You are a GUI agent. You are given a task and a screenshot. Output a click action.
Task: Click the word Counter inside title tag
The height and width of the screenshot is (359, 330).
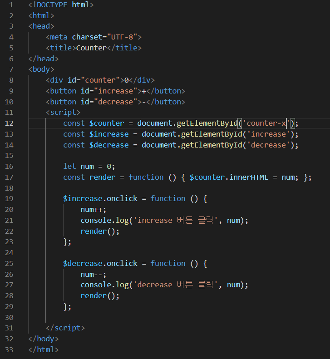tap(91, 48)
